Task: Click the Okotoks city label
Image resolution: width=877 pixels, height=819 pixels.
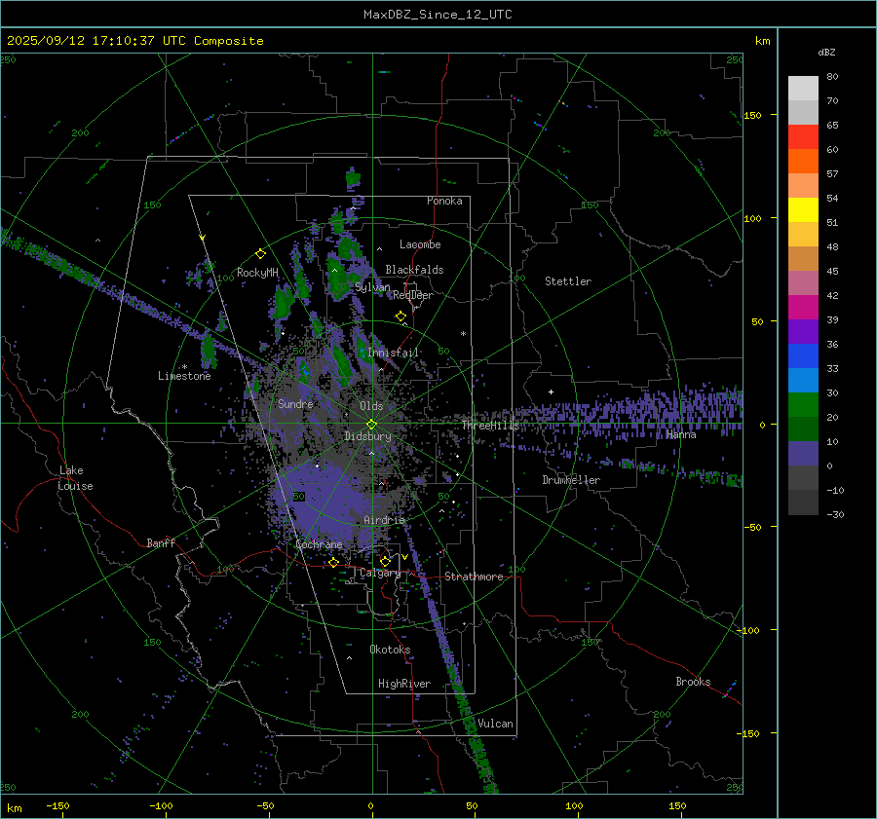Action: click(x=390, y=649)
